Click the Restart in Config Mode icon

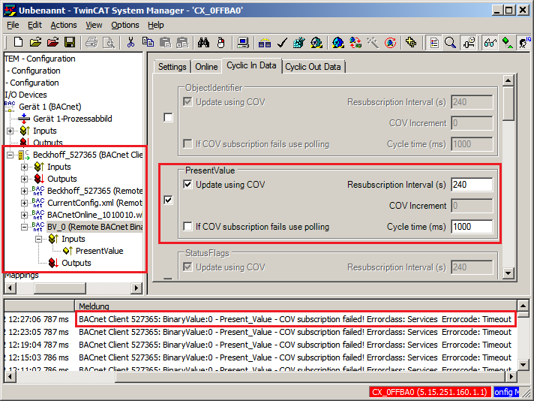(337, 43)
